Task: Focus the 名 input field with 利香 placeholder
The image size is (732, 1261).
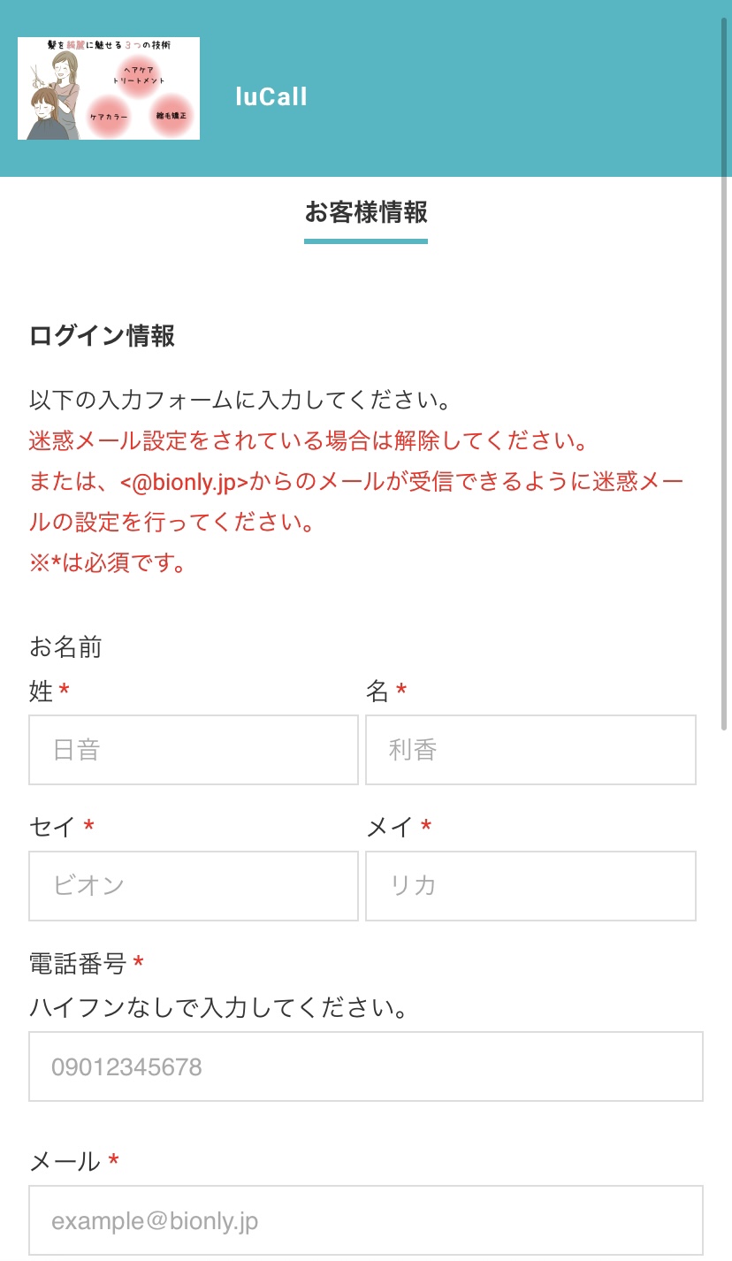Action: (530, 750)
